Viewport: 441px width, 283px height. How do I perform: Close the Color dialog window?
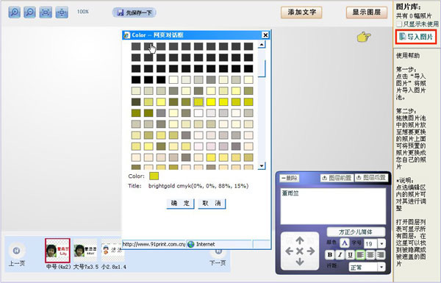click(x=265, y=35)
